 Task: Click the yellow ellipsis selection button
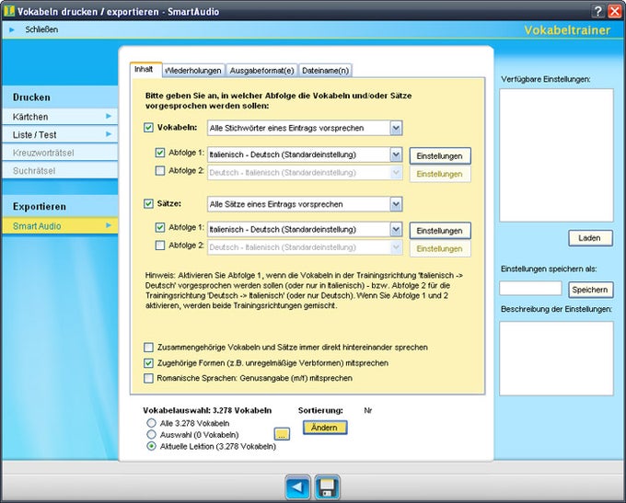tap(282, 434)
